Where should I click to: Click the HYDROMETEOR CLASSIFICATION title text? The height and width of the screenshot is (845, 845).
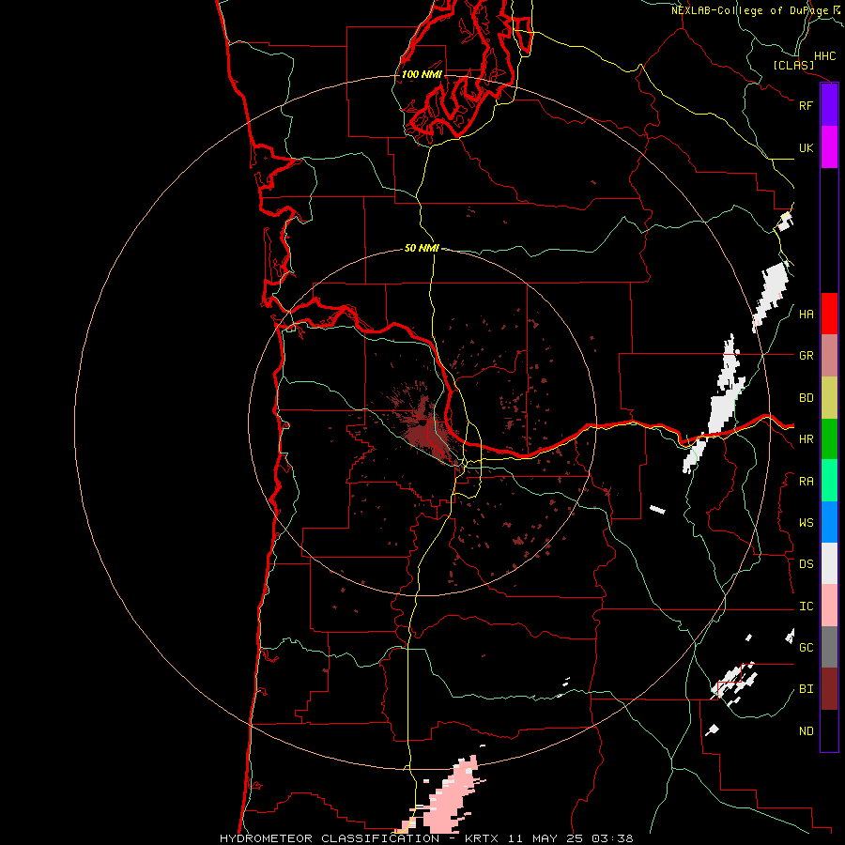click(x=330, y=838)
